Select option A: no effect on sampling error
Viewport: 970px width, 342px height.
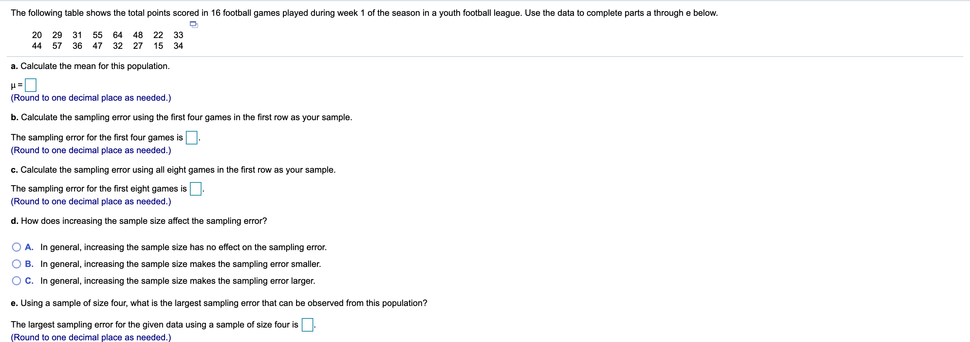click(x=16, y=247)
